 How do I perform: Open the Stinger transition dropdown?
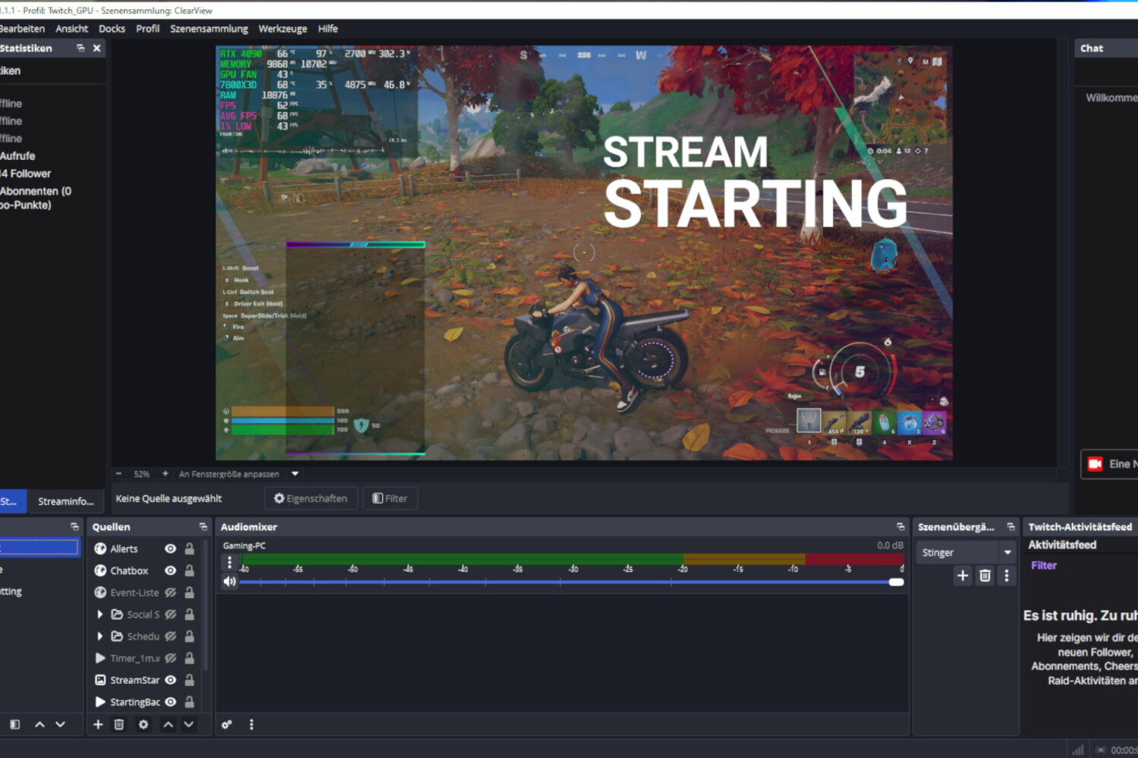1008,553
